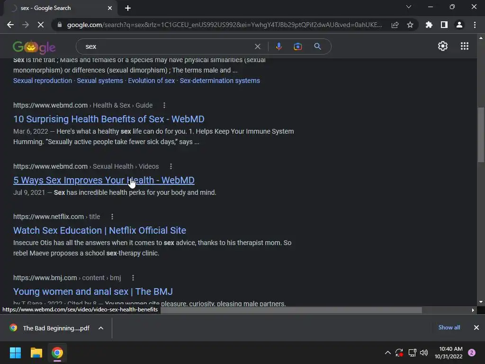Screen dimensions: 485x364
Task: Open the Windows Start menu
Action: click(x=15, y=353)
